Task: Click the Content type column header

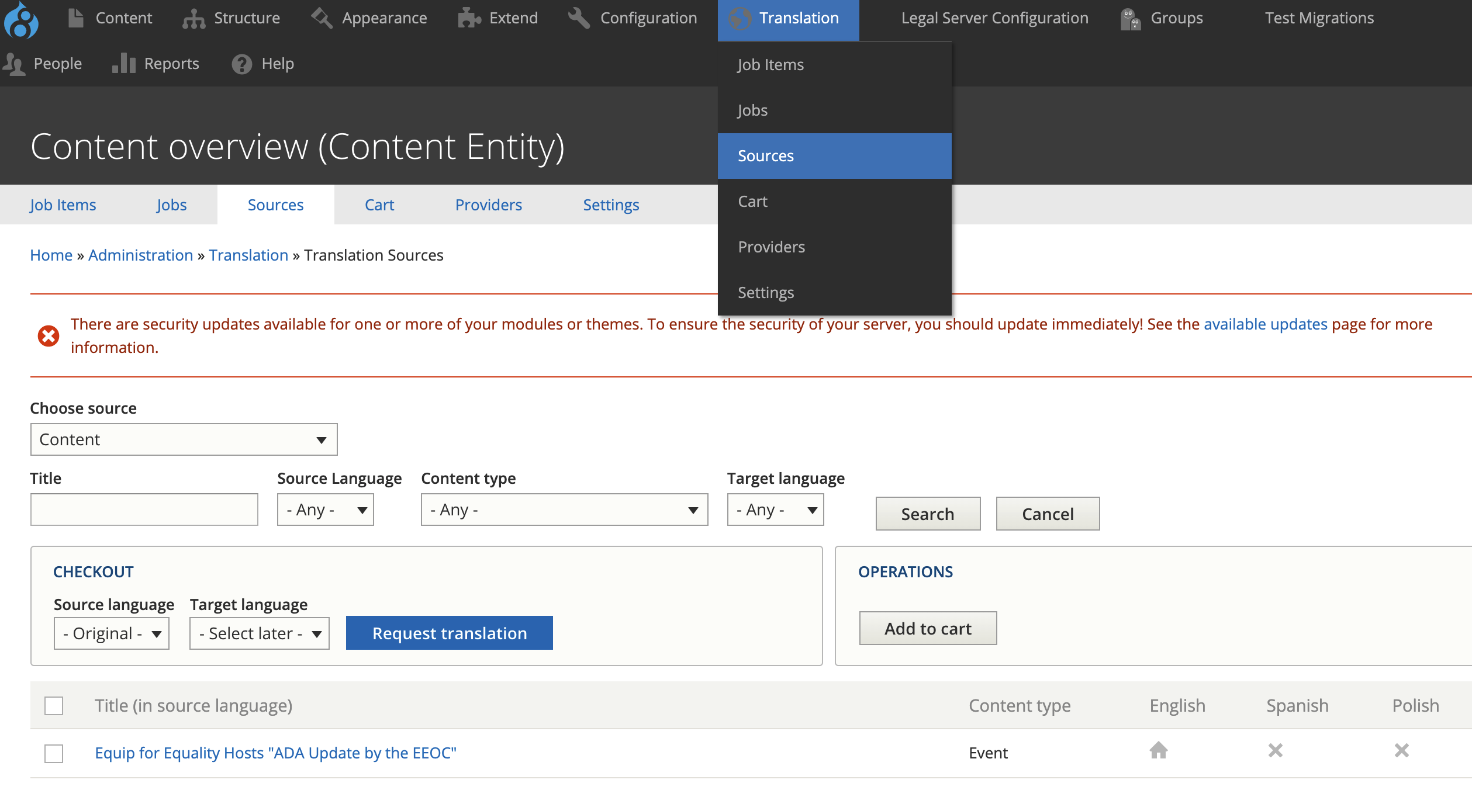Action: (x=1020, y=705)
